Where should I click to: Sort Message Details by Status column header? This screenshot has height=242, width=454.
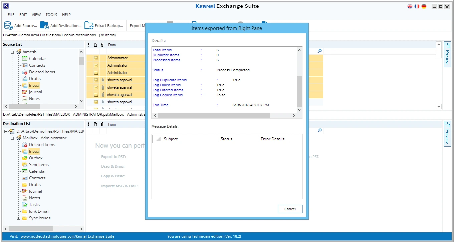239,139
